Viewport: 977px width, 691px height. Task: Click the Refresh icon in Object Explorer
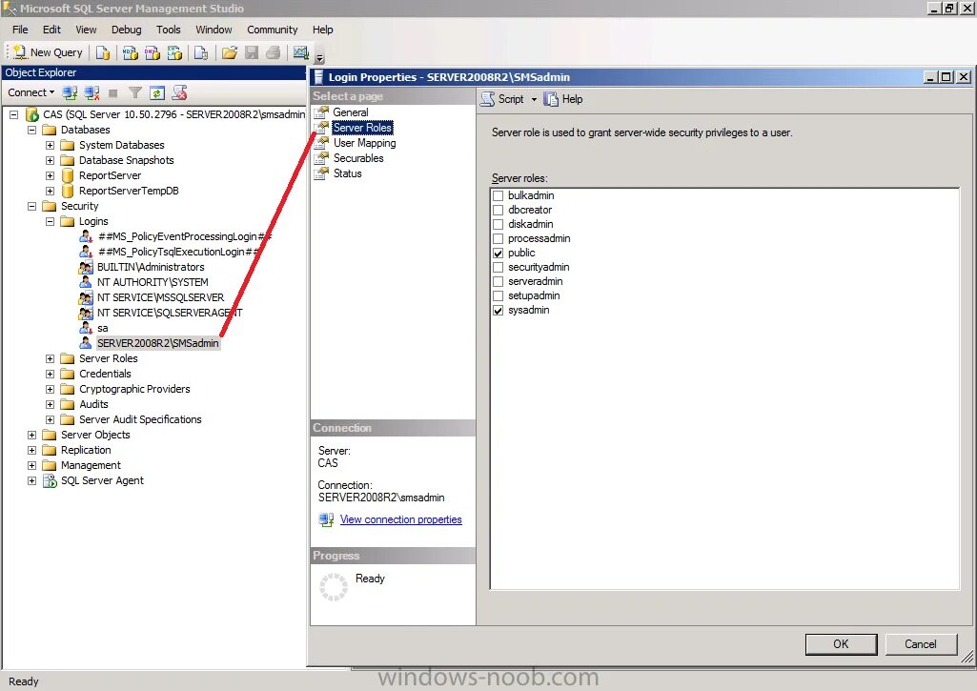click(x=157, y=92)
